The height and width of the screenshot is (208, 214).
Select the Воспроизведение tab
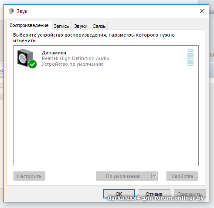tap(29, 25)
